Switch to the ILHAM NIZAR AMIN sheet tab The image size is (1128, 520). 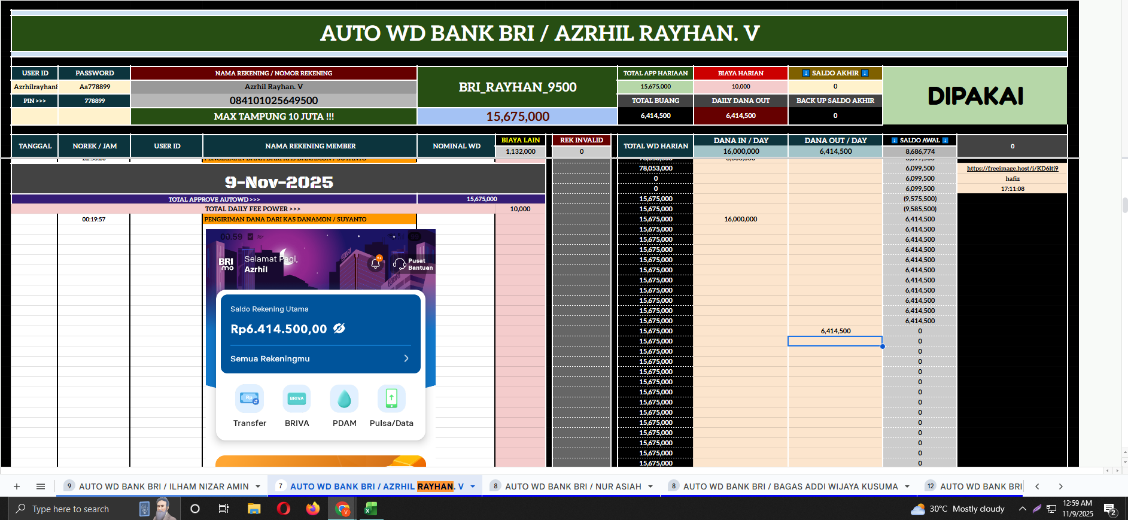[163, 486]
